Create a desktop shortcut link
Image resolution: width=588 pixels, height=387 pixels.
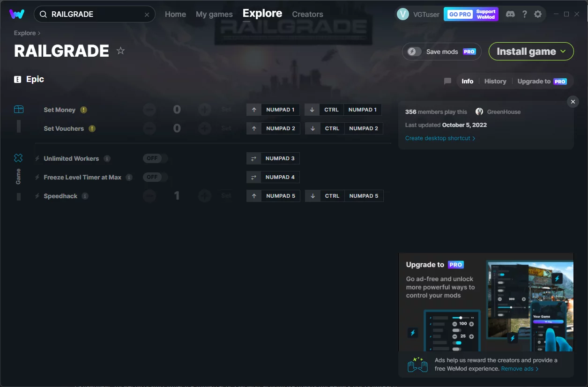click(x=440, y=138)
